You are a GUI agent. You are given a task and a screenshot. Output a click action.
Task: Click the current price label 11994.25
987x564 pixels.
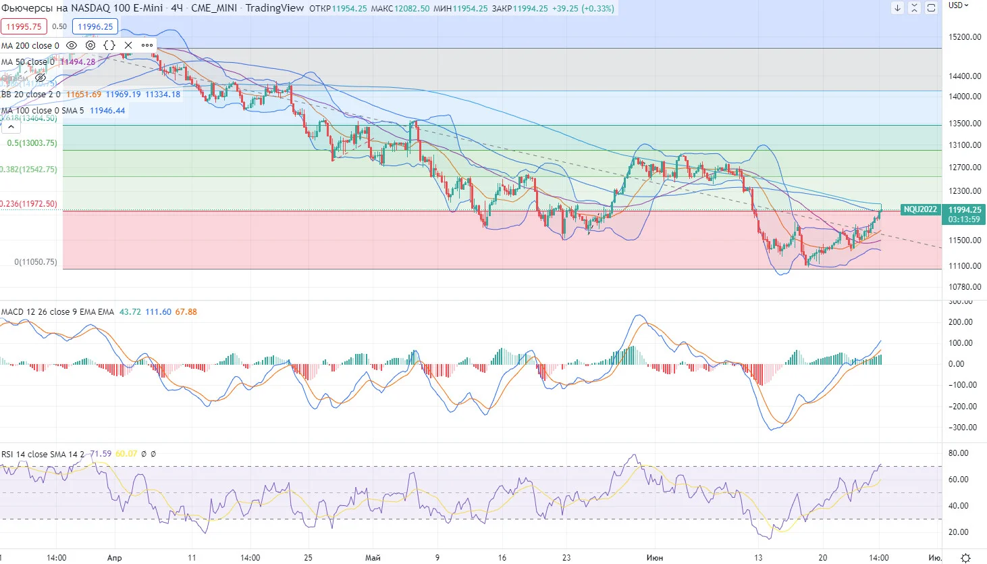pos(965,210)
